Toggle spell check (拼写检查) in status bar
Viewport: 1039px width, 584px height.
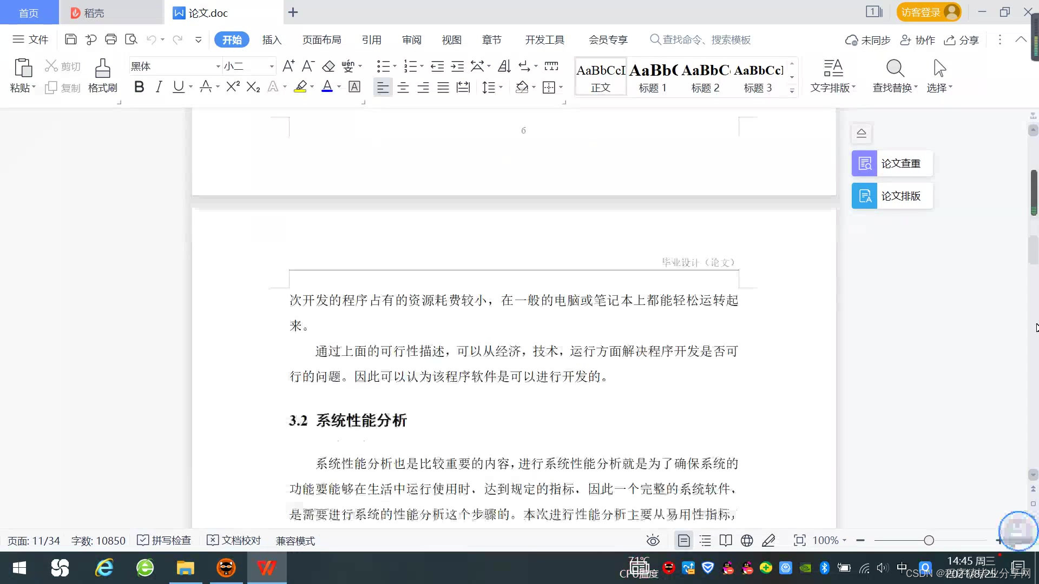pos(165,540)
